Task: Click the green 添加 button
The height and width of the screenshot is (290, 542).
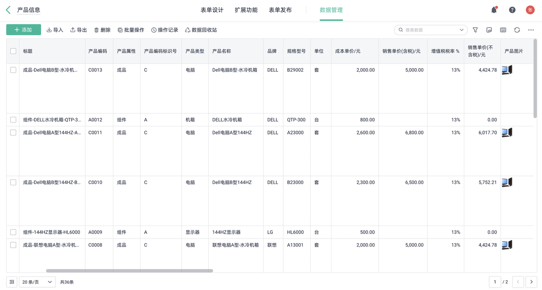Action: 23,30
